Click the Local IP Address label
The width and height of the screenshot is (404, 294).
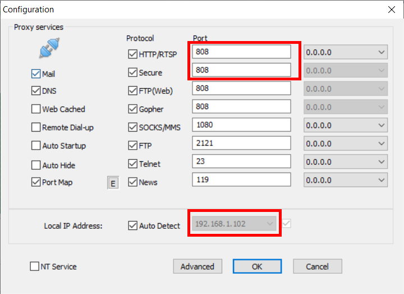click(73, 226)
